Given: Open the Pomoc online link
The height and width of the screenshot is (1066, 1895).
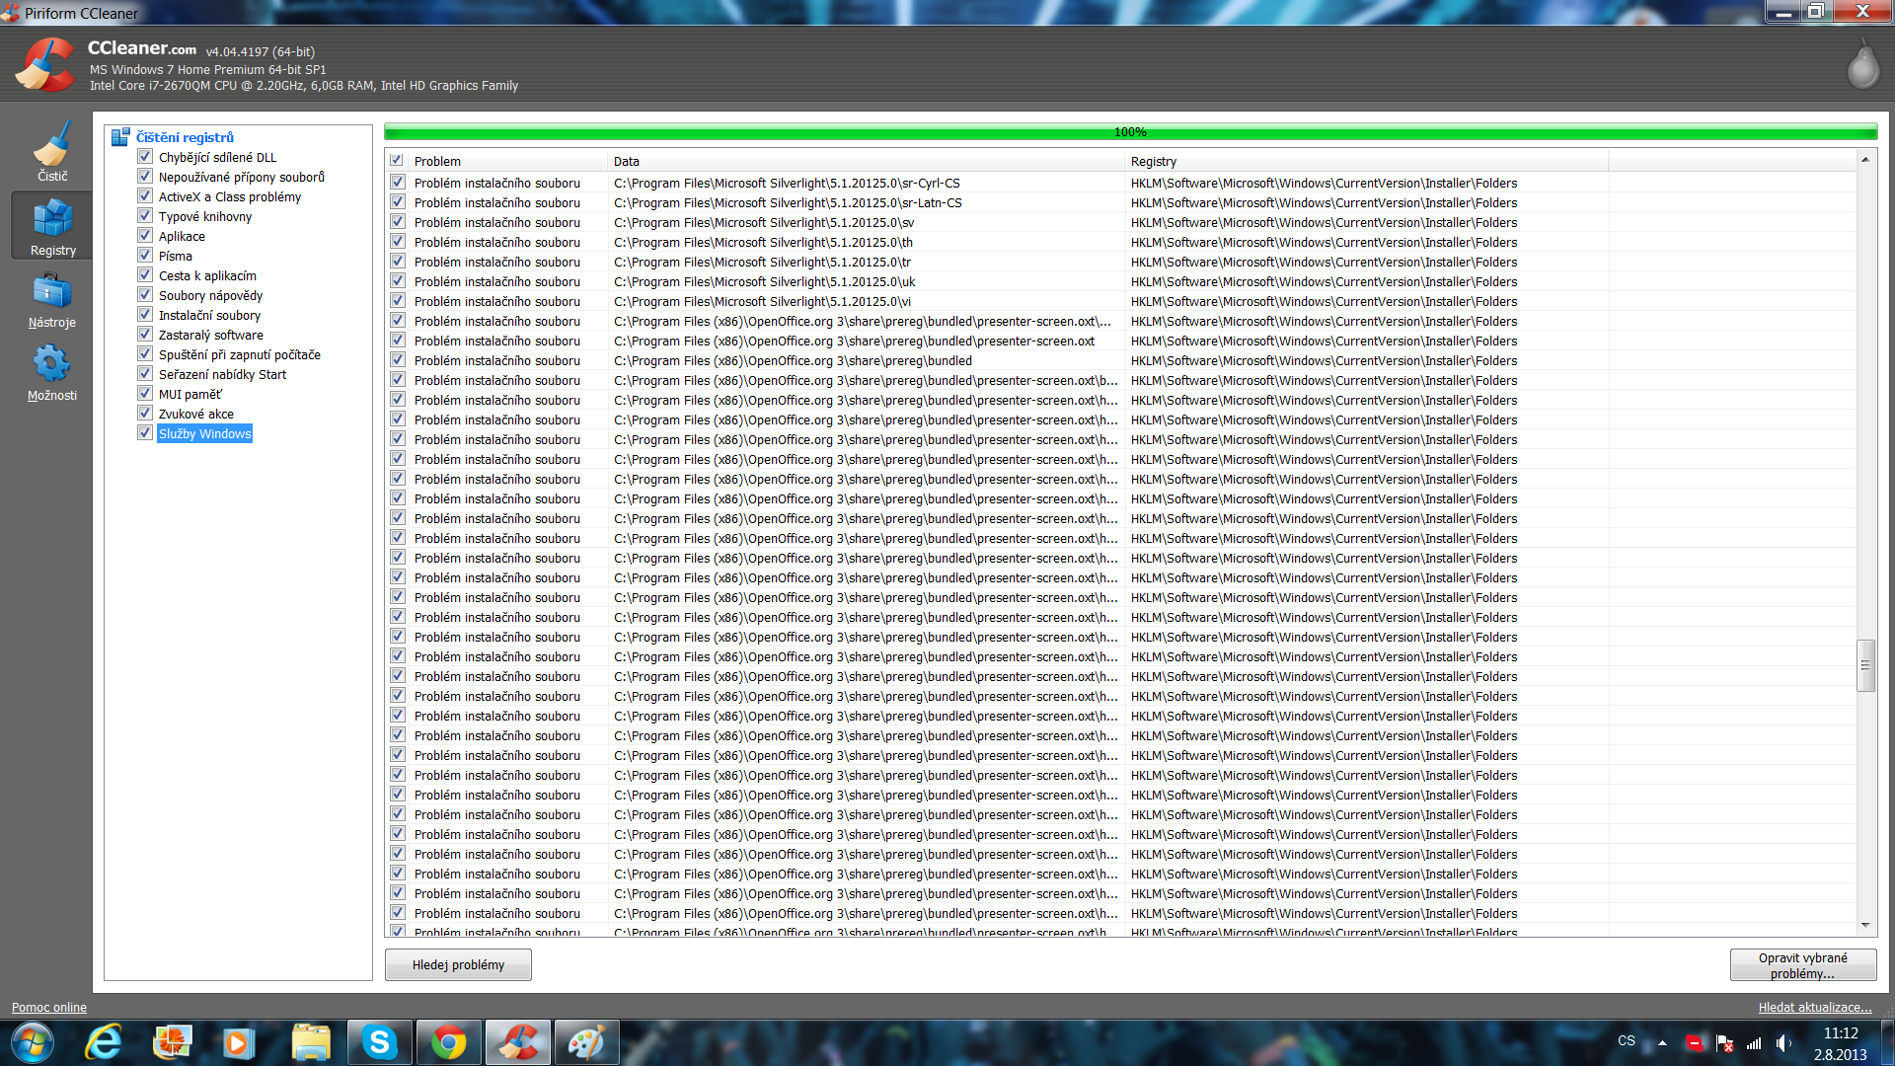Looking at the screenshot, I should point(49,1007).
